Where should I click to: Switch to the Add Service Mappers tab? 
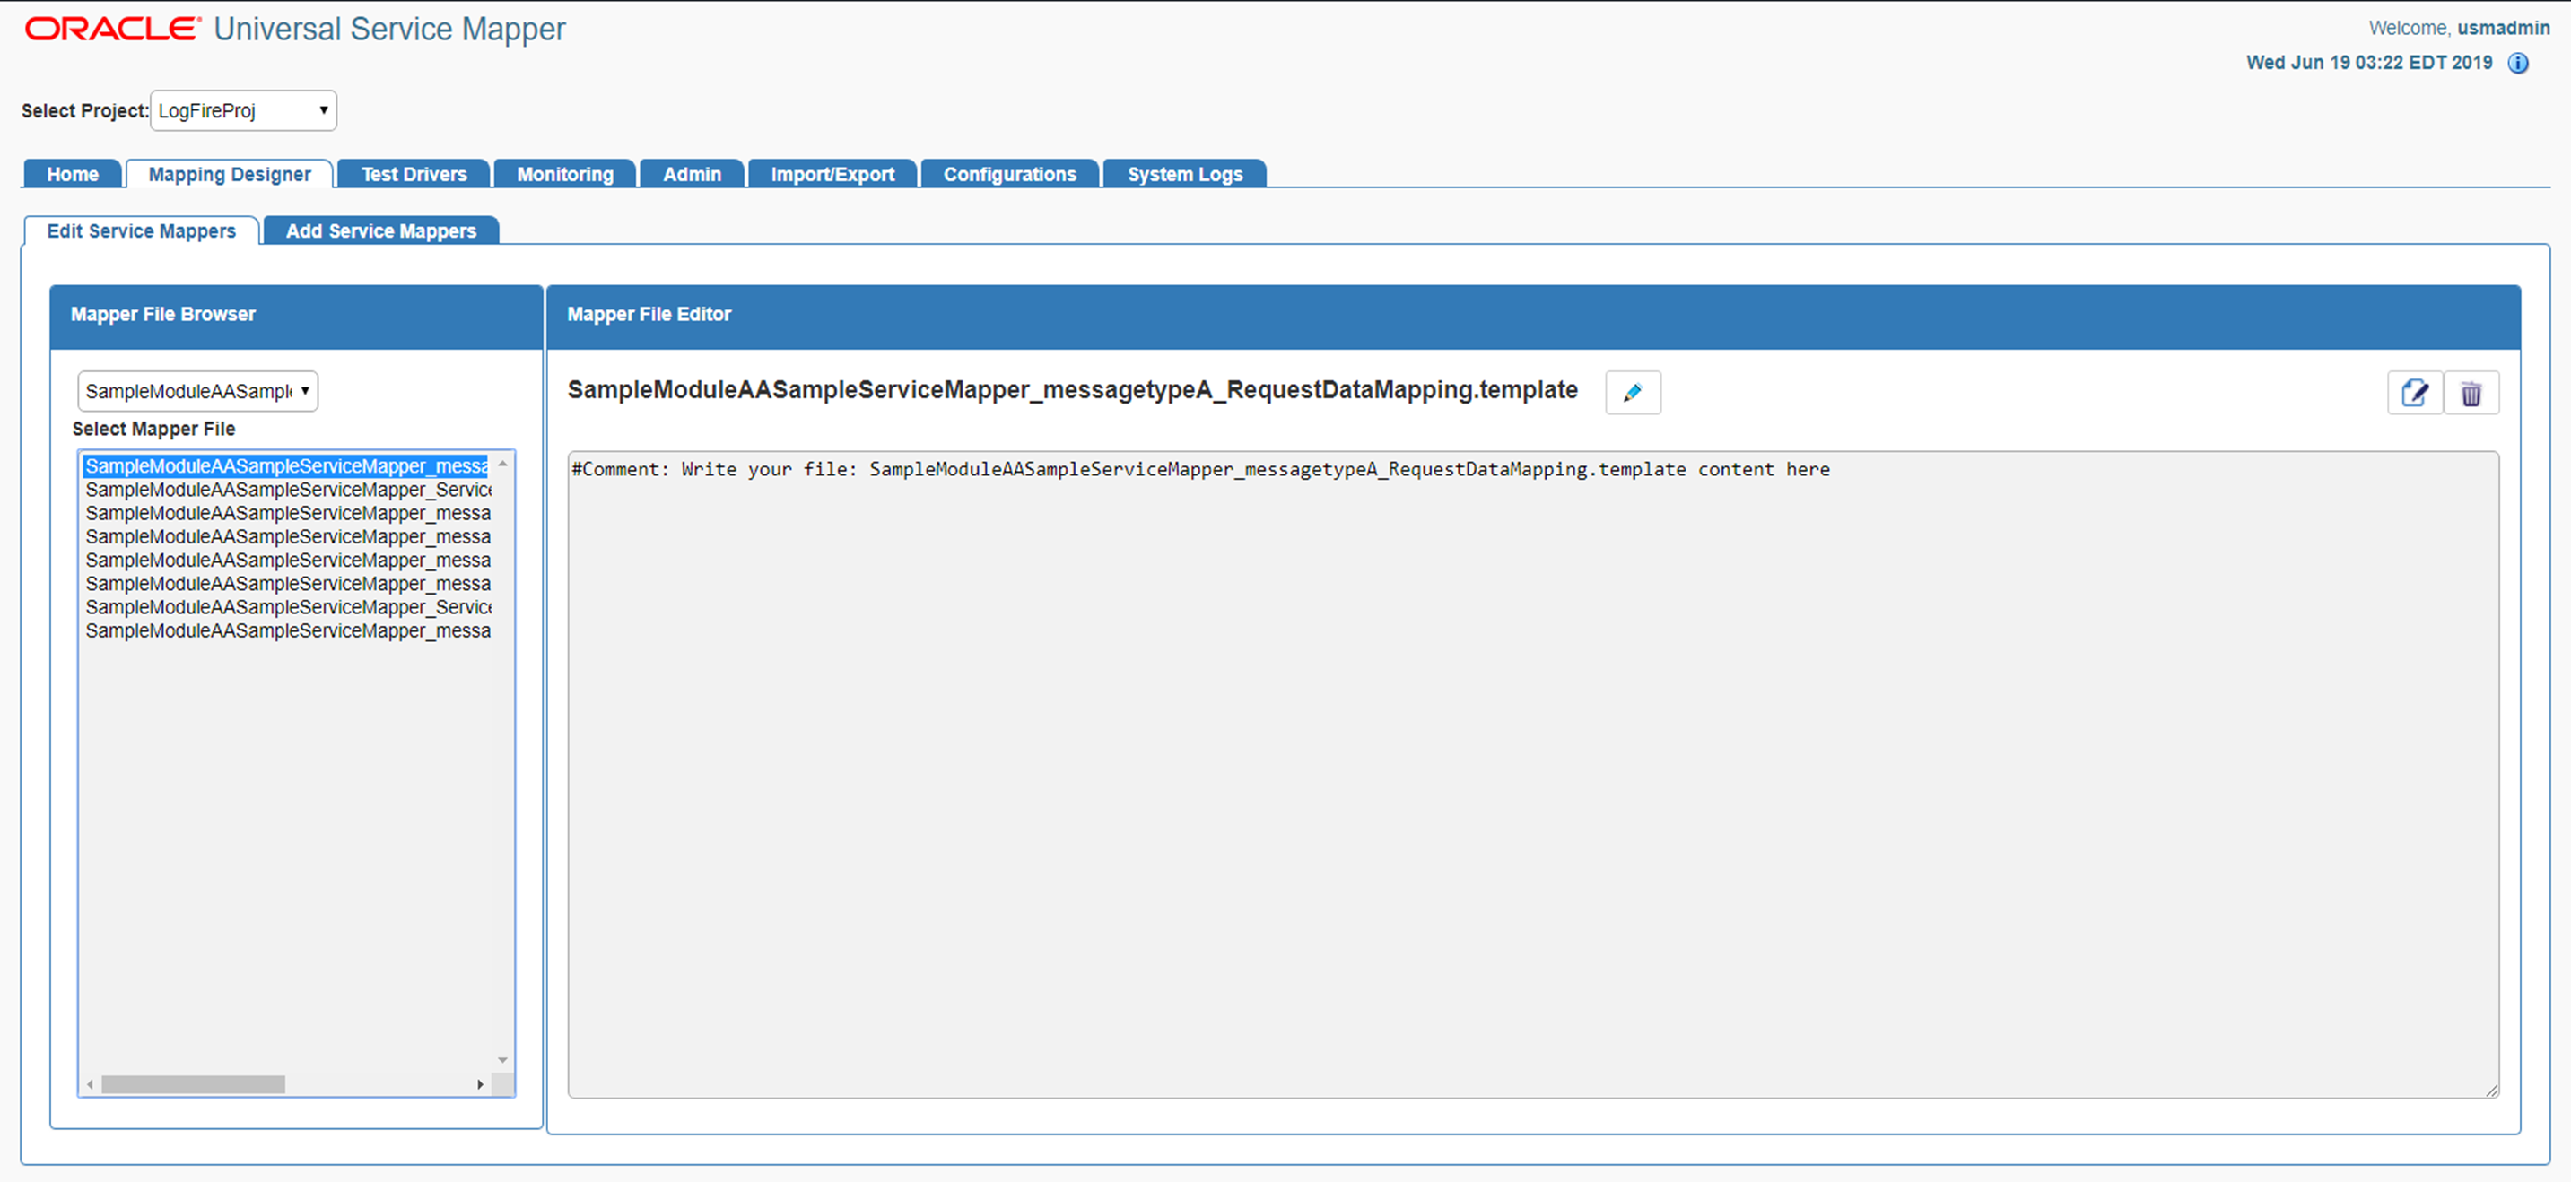(381, 230)
